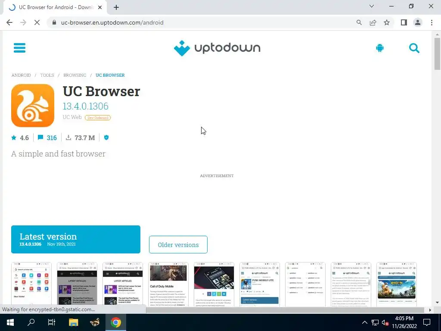Open the last screenshot thumbnail with the game banner
Viewport: 441px width, 331px height.
(x=397, y=284)
